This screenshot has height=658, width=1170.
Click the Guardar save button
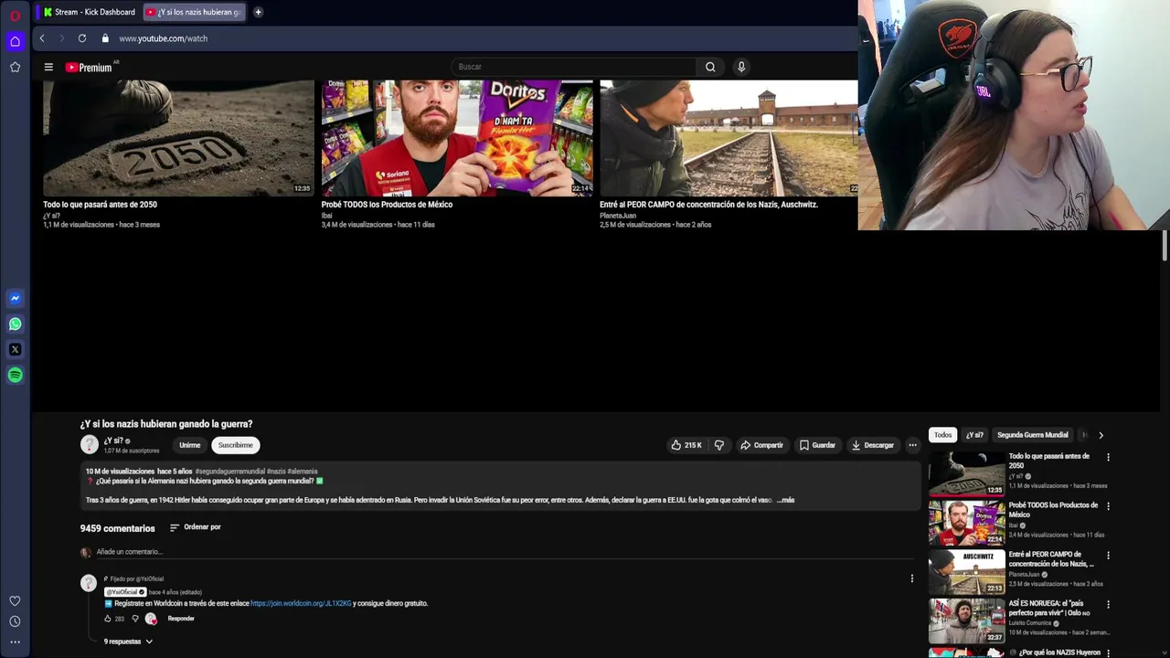tap(817, 445)
